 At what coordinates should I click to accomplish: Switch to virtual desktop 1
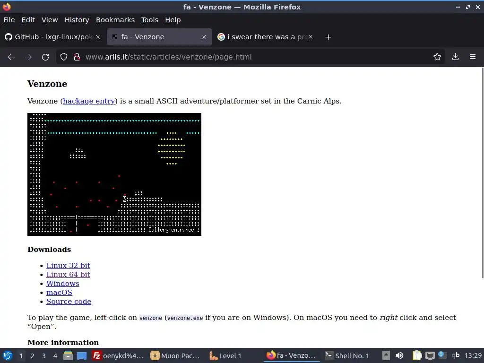point(21,356)
